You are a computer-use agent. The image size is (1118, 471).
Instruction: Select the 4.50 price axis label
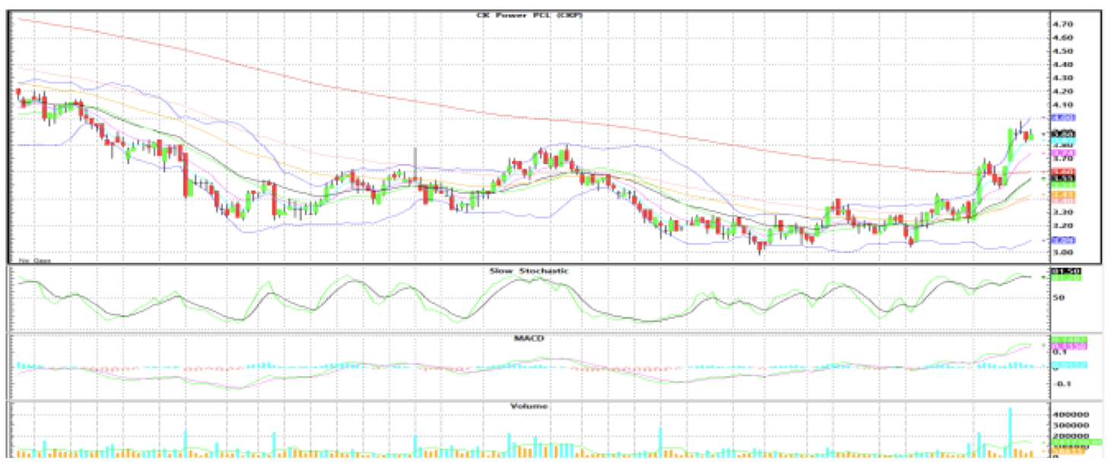pyautogui.click(x=1062, y=51)
